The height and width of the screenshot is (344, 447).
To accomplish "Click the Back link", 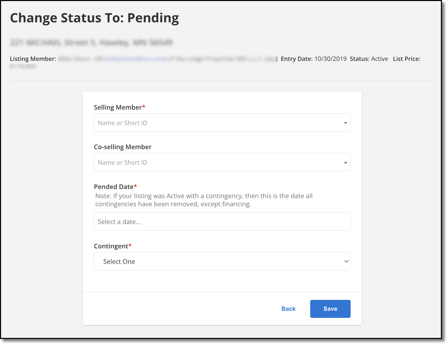I will click(288, 309).
